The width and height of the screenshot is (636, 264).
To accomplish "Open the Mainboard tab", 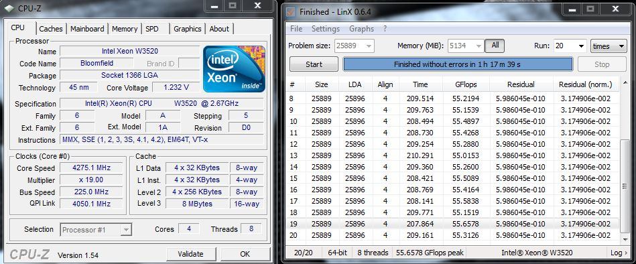I will click(x=87, y=29).
